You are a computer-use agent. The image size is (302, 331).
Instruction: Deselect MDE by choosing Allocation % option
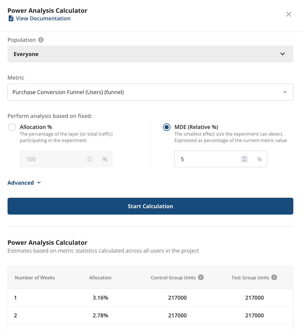coord(12,127)
